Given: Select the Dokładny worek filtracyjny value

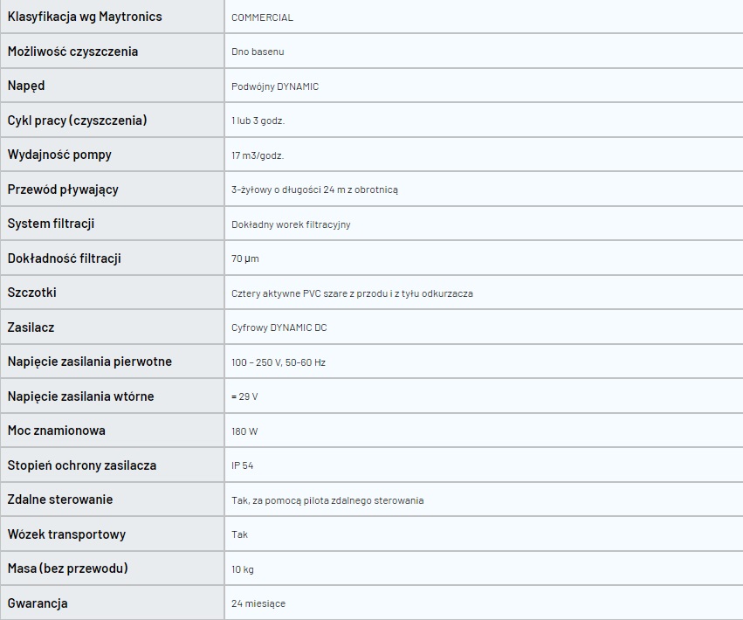Looking at the screenshot, I should (x=291, y=224).
